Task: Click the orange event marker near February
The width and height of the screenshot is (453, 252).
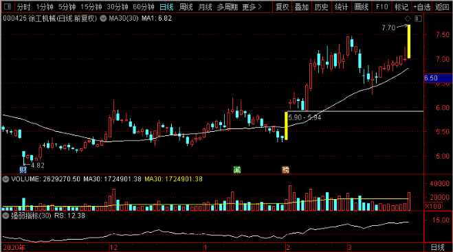Action: tap(285, 170)
